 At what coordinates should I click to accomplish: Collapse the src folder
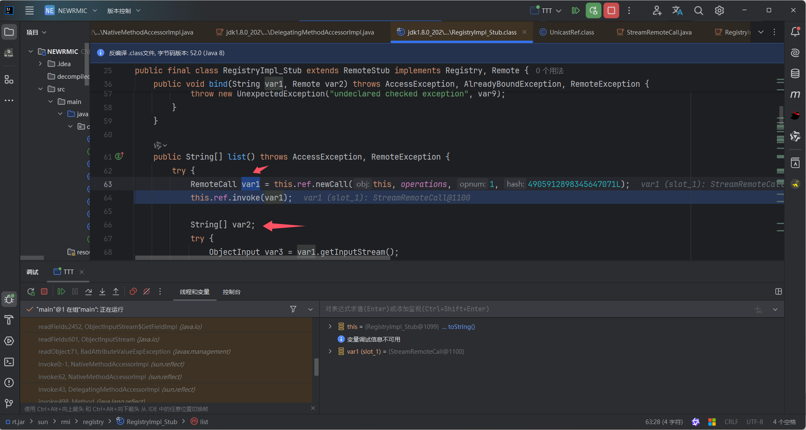coord(40,89)
